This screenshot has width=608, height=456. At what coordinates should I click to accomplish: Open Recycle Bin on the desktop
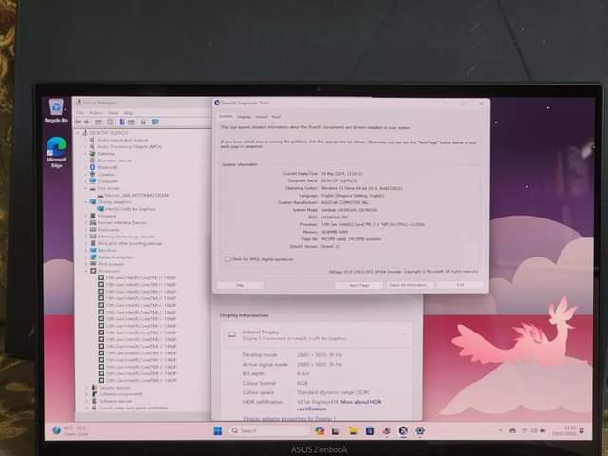pyautogui.click(x=56, y=110)
